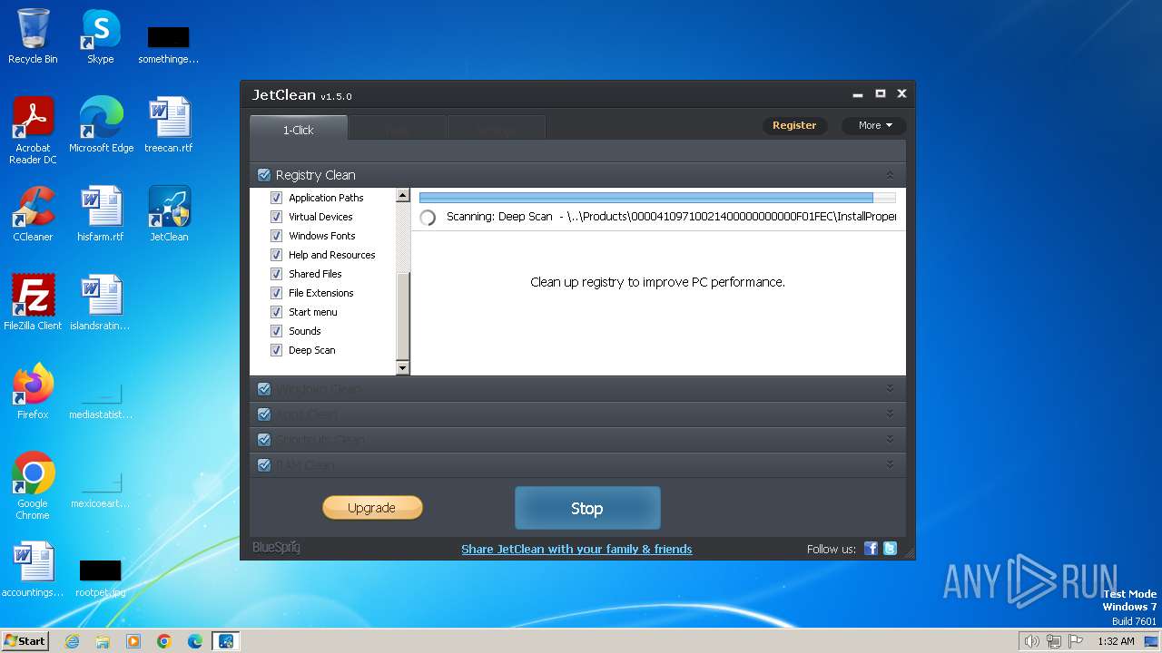Screen dimensions: 1162x653
Task: Uncheck Application Paths option
Action: [276, 198]
